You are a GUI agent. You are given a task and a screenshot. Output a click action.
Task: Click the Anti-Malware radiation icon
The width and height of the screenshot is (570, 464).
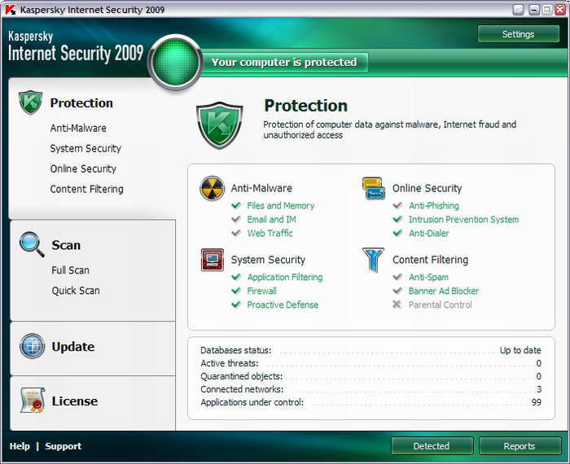[213, 188]
